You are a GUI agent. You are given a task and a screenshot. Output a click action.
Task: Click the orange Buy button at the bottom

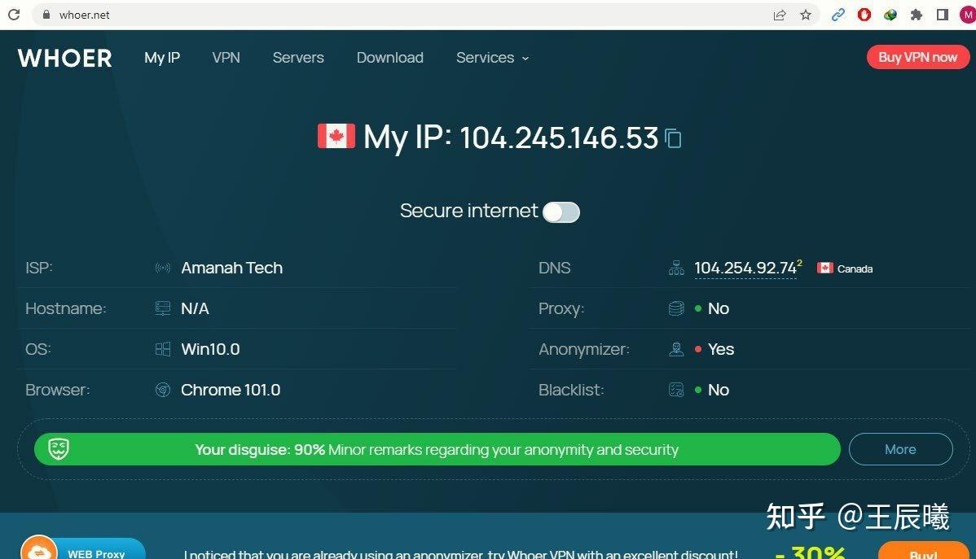coord(923,551)
